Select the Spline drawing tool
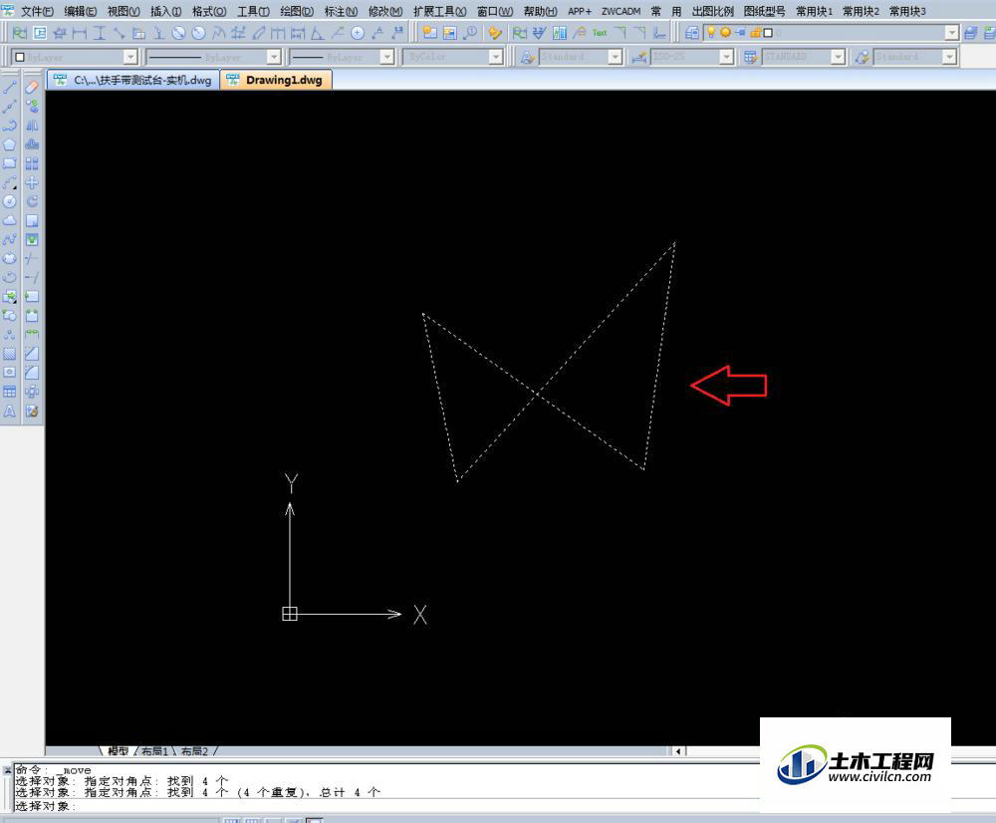Screen dimensions: 996x823 point(10,239)
